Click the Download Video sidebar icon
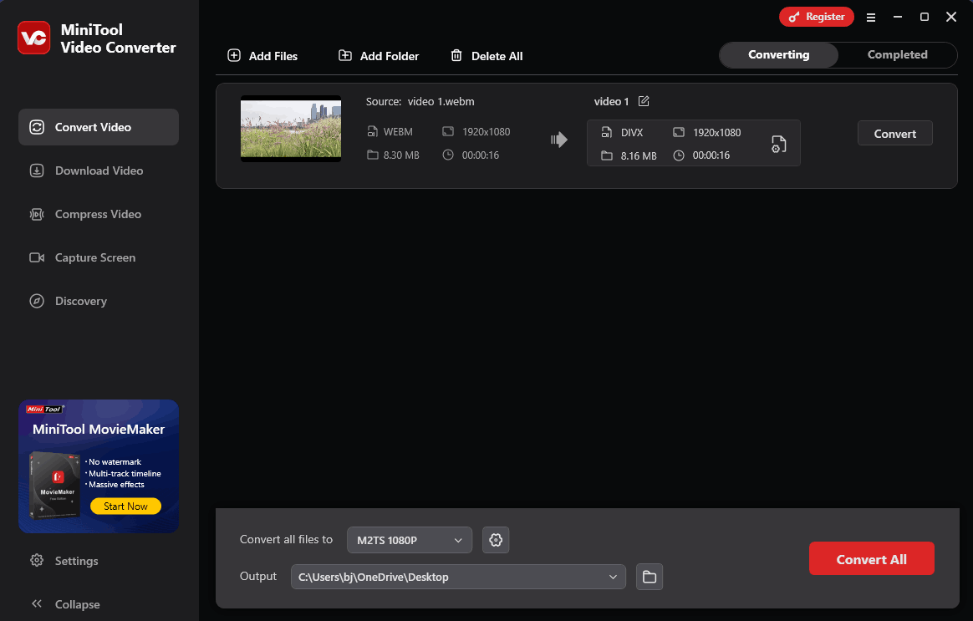The width and height of the screenshot is (973, 621). click(37, 171)
